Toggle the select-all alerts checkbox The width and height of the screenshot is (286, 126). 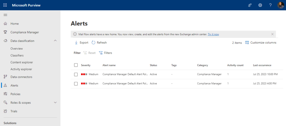coord(76,65)
